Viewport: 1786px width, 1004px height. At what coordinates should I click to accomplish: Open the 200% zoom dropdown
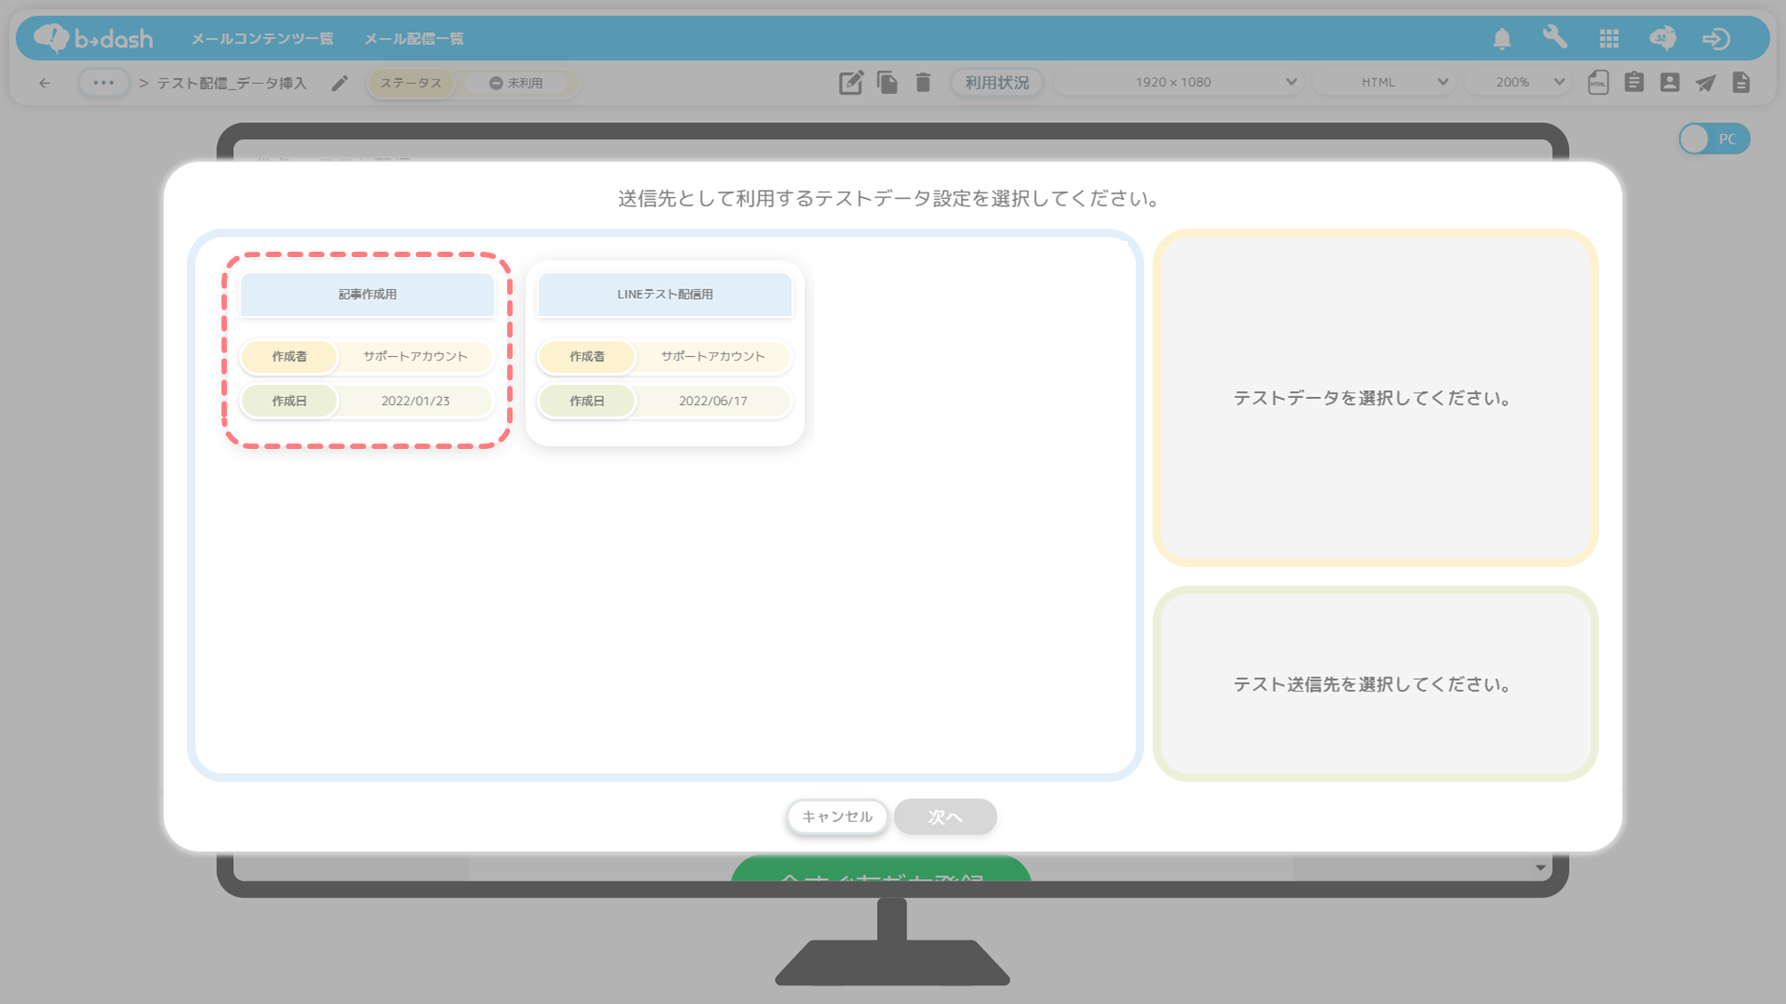(x=1518, y=82)
